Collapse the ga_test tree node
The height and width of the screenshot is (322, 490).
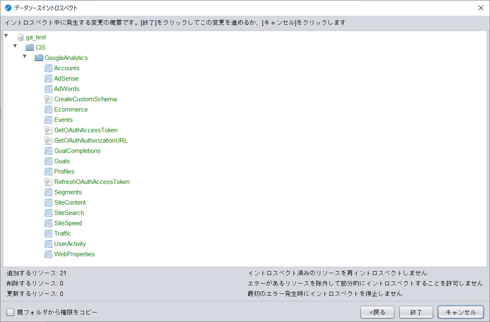(6, 36)
